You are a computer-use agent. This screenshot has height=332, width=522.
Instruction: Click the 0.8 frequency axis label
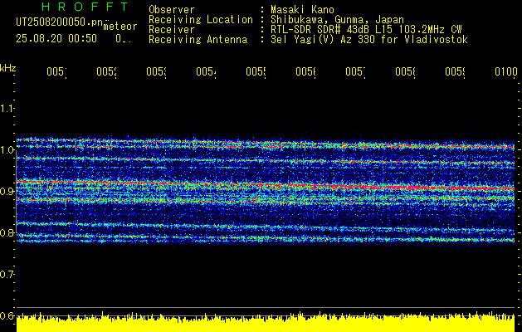point(7,232)
